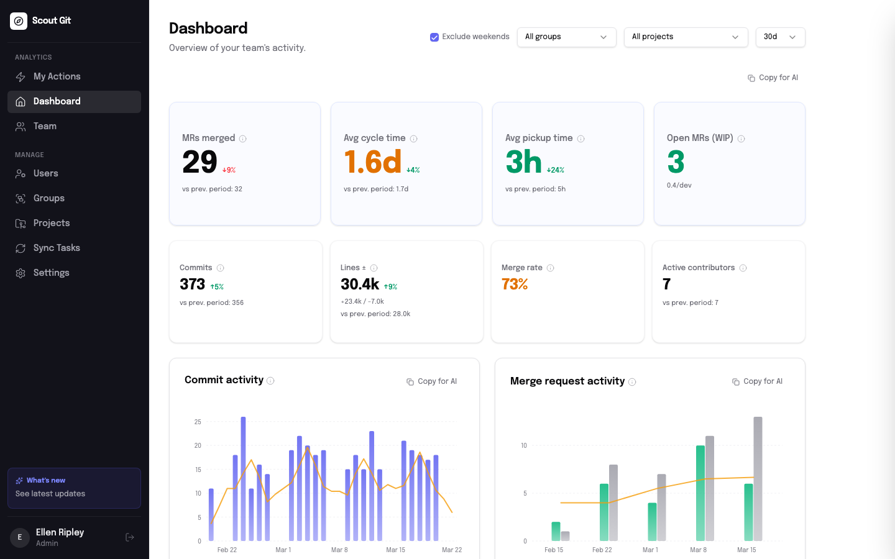This screenshot has width=895, height=559.
Task: Open the 30d time range selector
Action: tap(780, 37)
